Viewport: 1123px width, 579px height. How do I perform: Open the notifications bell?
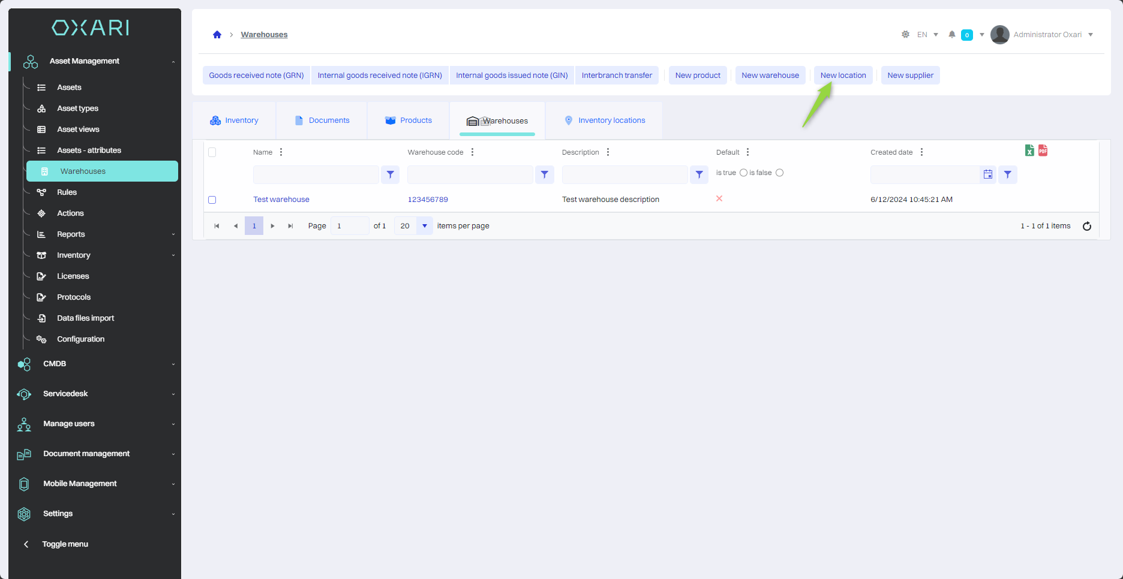(x=951, y=35)
